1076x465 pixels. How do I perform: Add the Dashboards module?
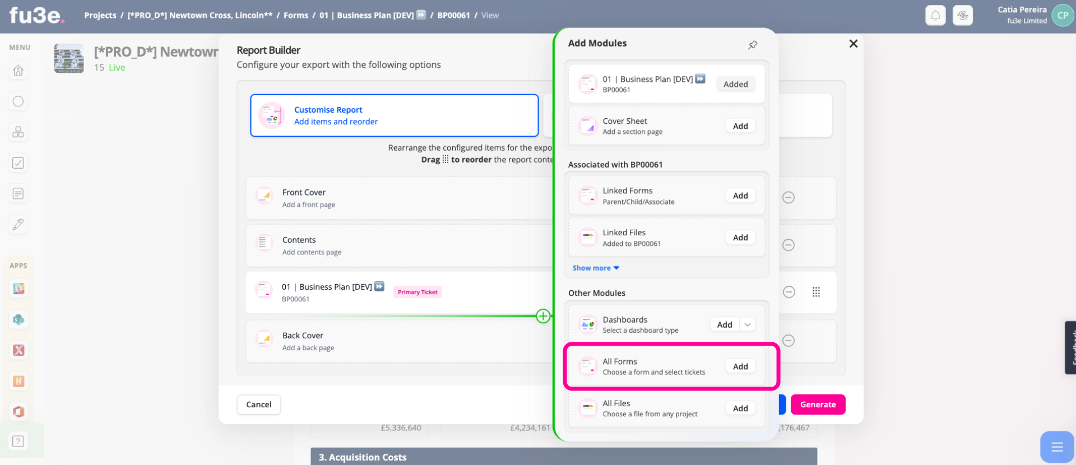click(725, 324)
